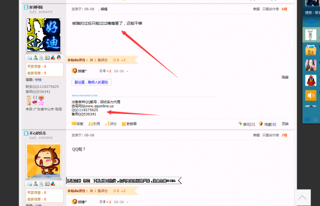The height and width of the screenshot is (206, 320).
Task: Click 评分 rate button on floor 6
Action: pos(111,123)
